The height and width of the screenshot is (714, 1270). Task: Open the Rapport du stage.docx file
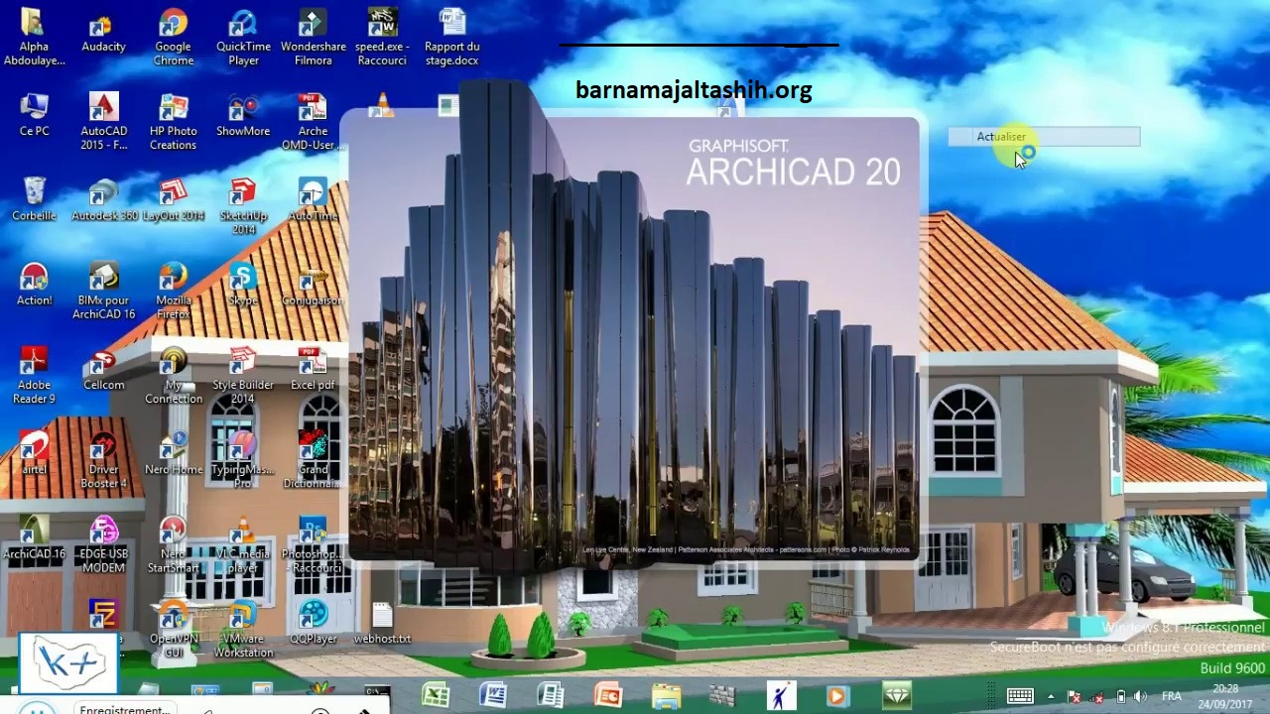click(x=451, y=37)
